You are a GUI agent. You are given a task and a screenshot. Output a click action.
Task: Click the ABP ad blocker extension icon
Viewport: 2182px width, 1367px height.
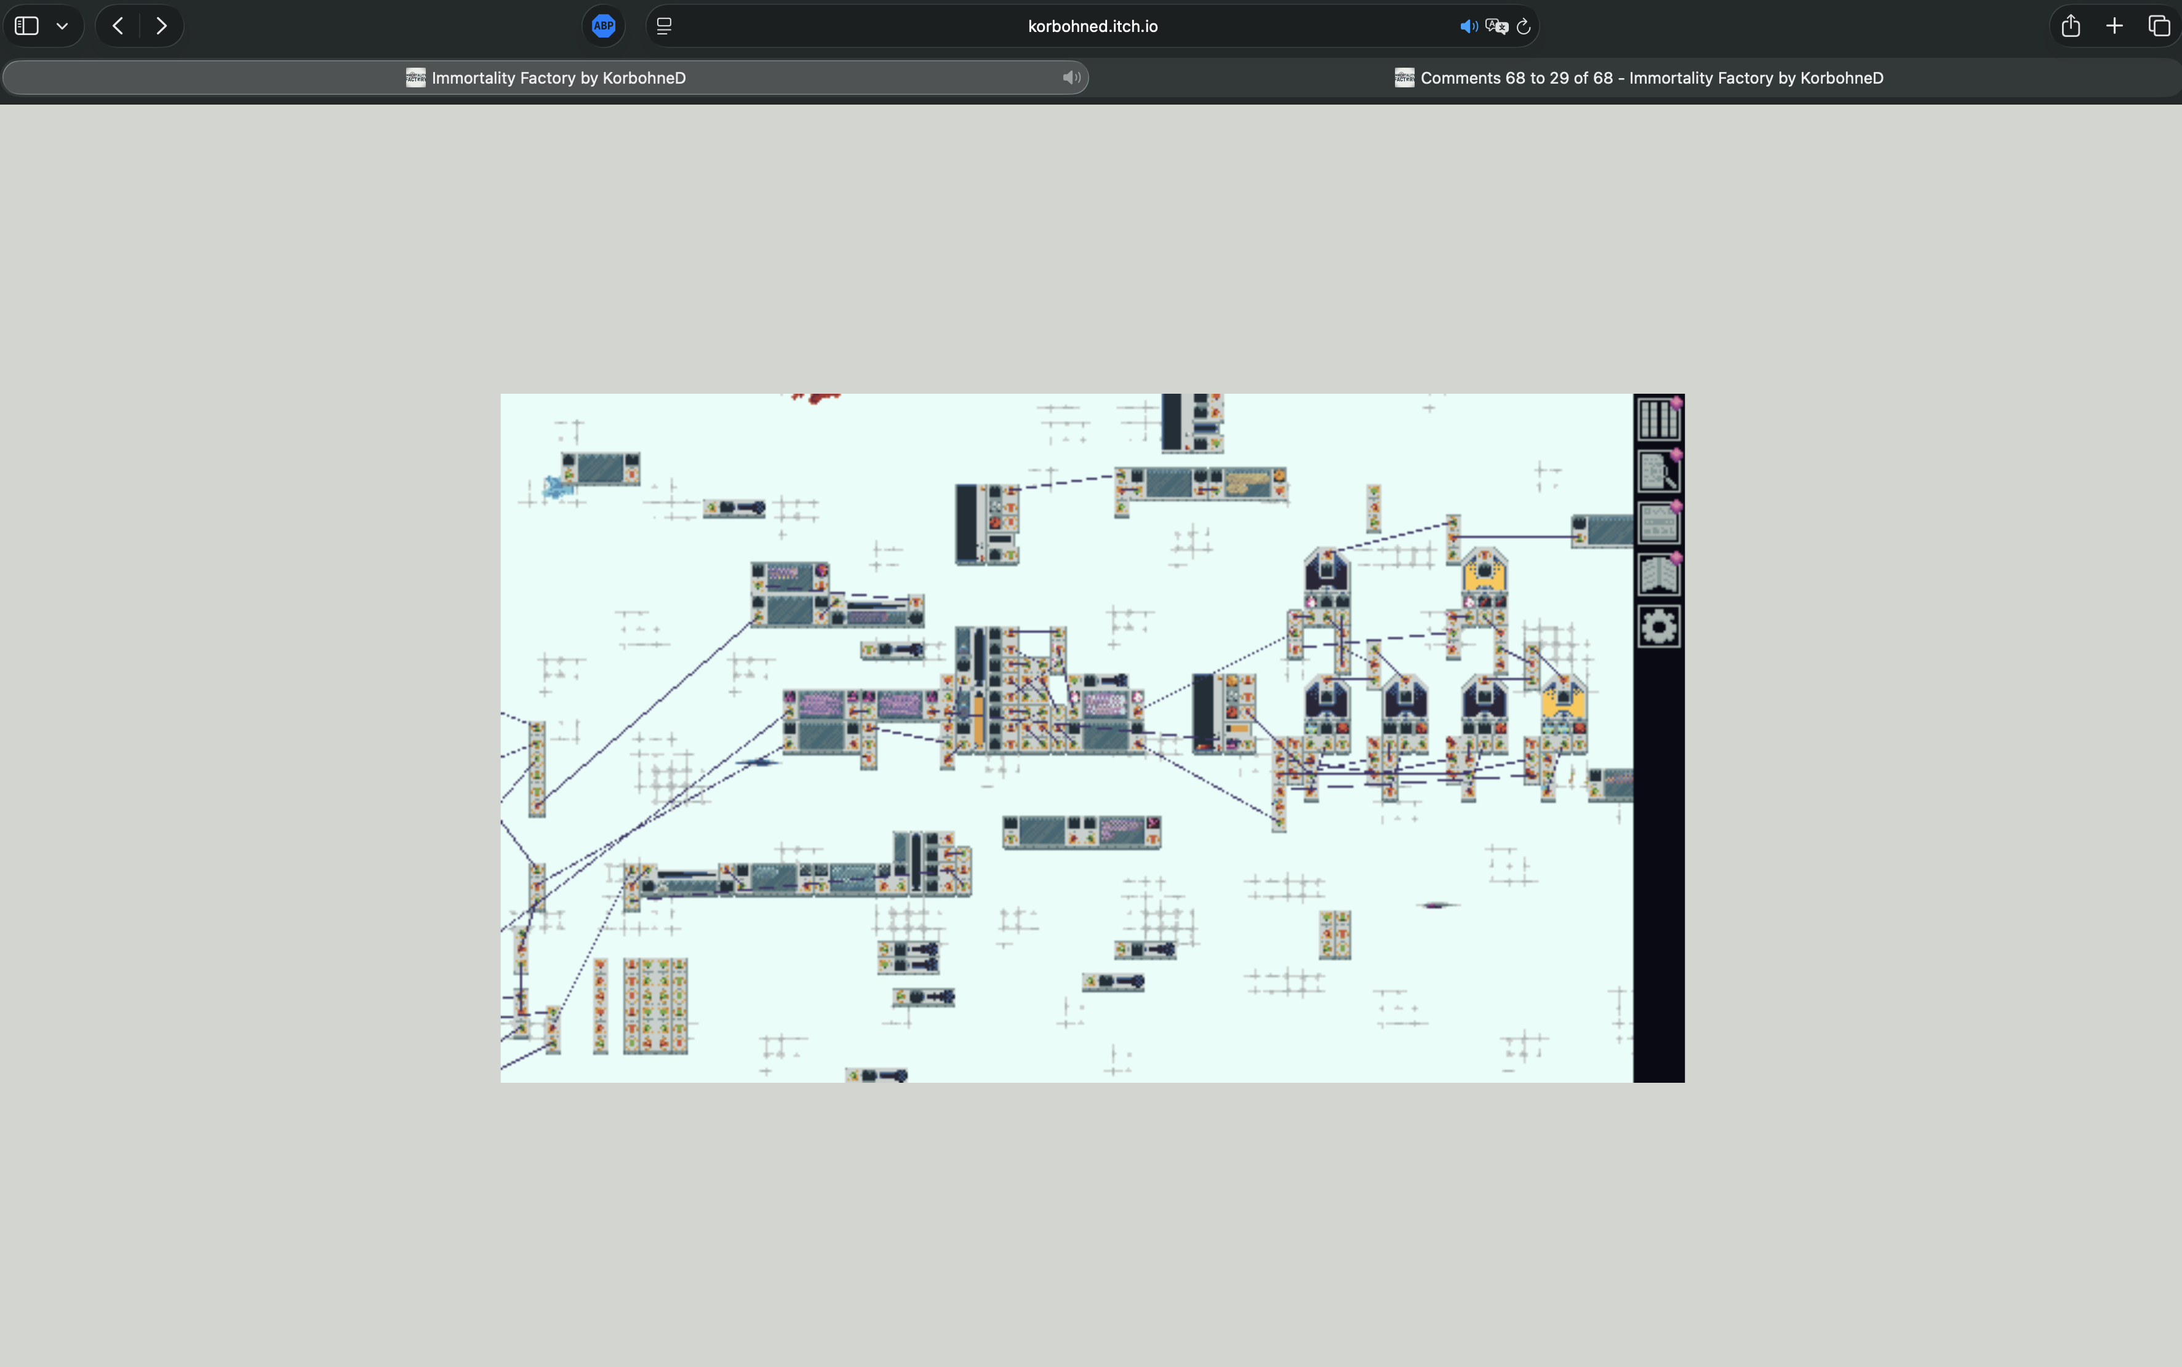pos(603,26)
